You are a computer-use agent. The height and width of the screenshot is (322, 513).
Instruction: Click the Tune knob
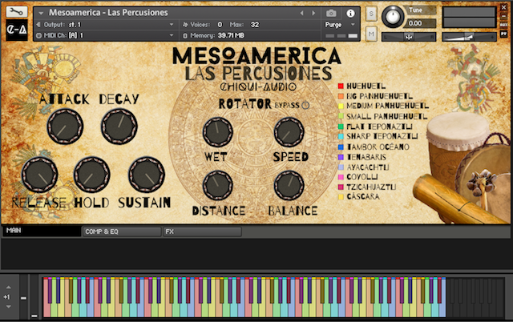click(394, 15)
